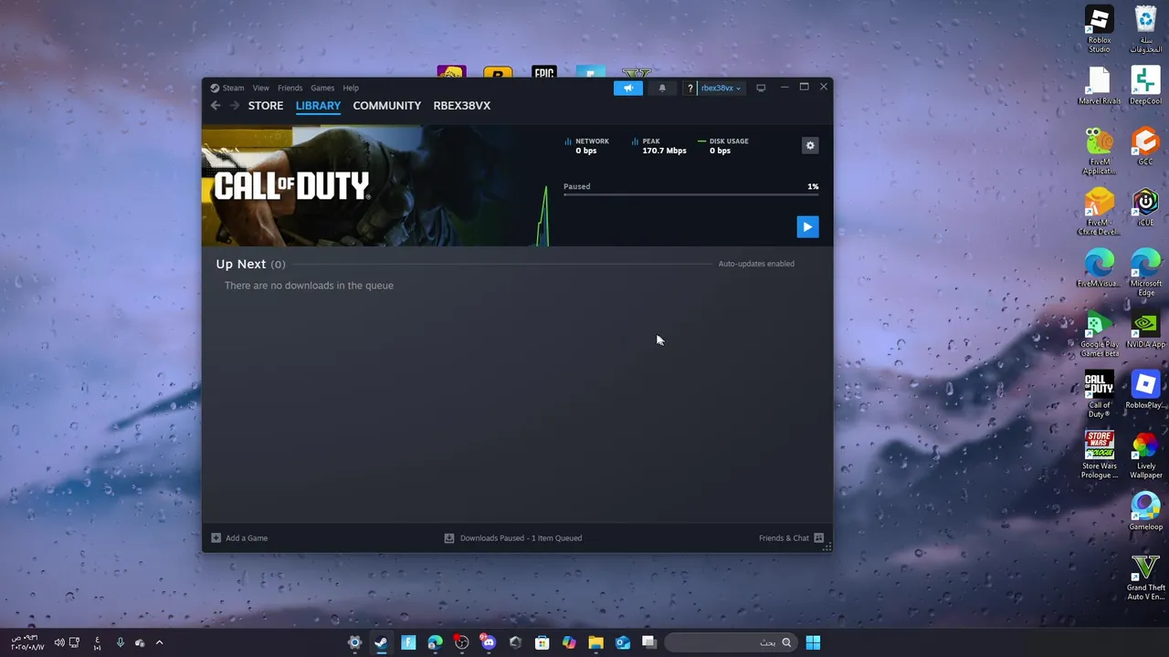
Task: Open Roblox Player desktop shortcut
Action: coord(1145,390)
